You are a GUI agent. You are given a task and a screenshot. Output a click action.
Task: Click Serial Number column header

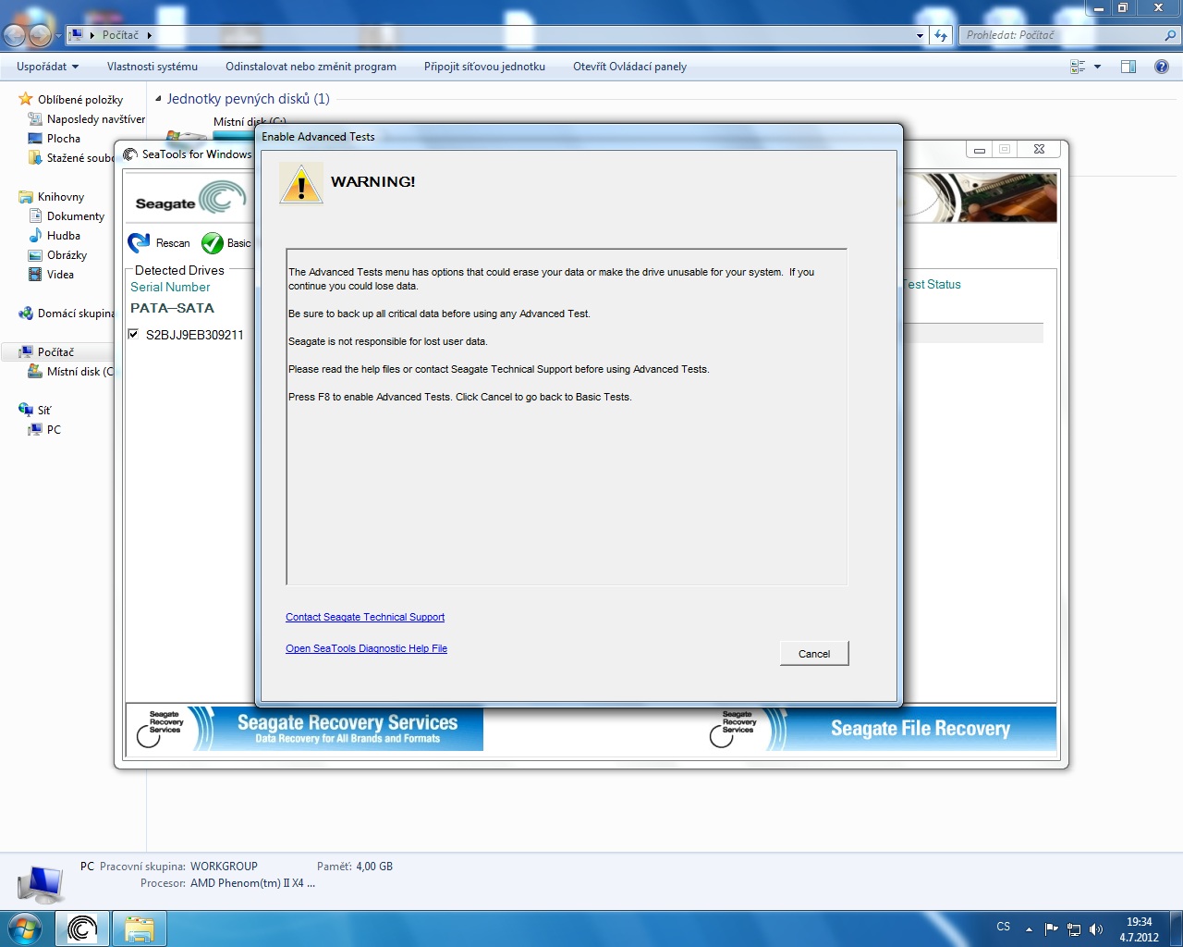170,287
